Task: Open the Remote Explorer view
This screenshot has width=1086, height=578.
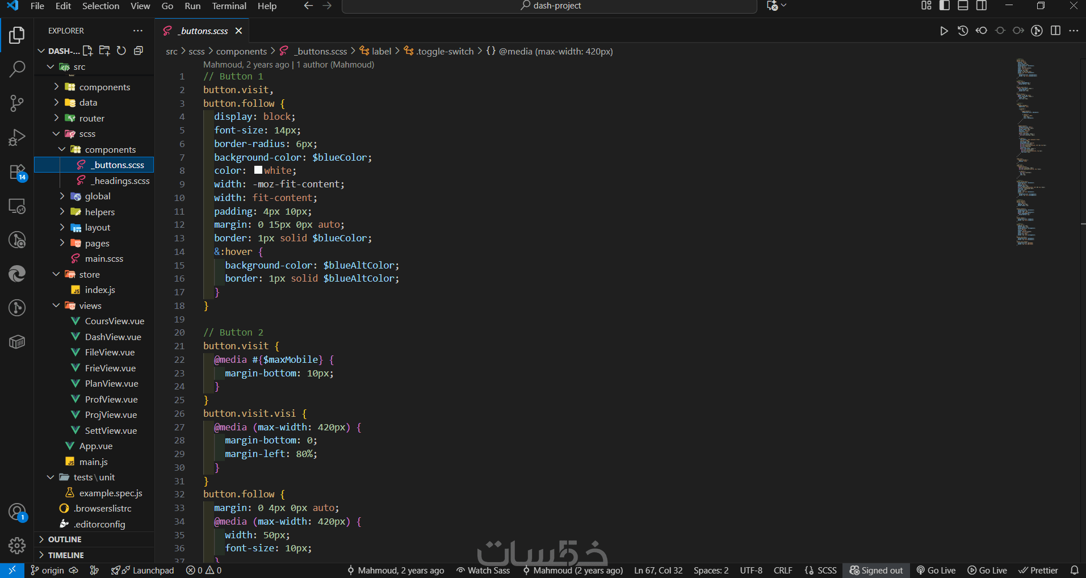Action: 17,206
